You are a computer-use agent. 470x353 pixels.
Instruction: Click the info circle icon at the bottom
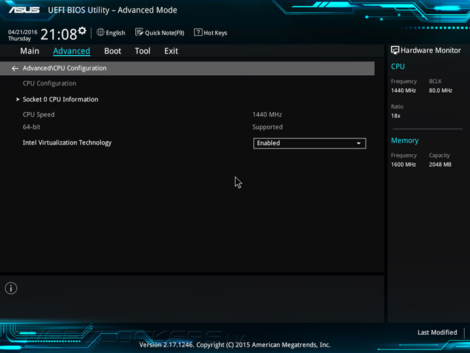click(x=11, y=288)
